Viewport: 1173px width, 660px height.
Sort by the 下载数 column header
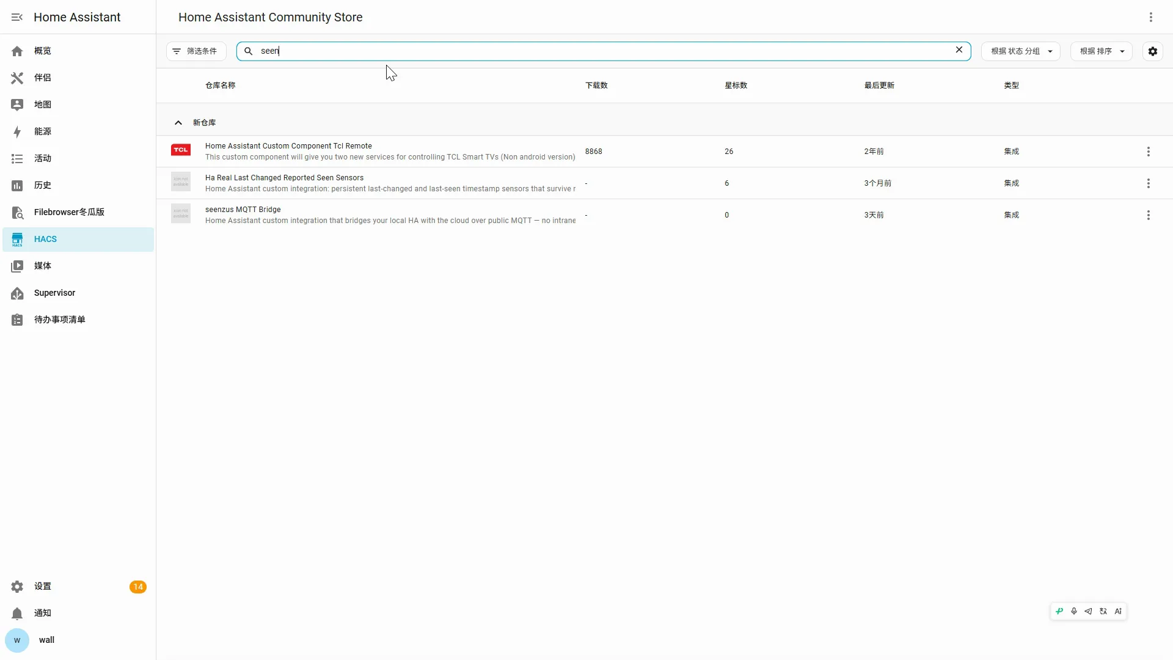pos(596,86)
